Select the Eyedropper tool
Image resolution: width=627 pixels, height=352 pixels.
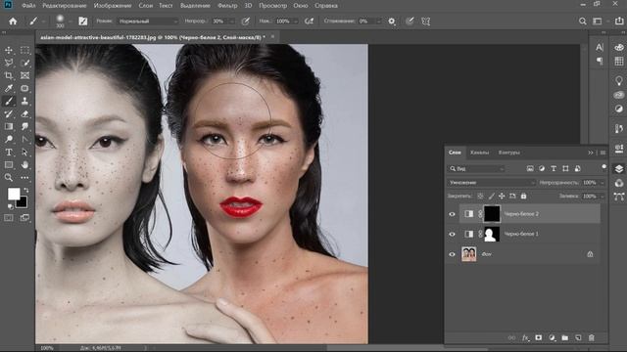9,88
